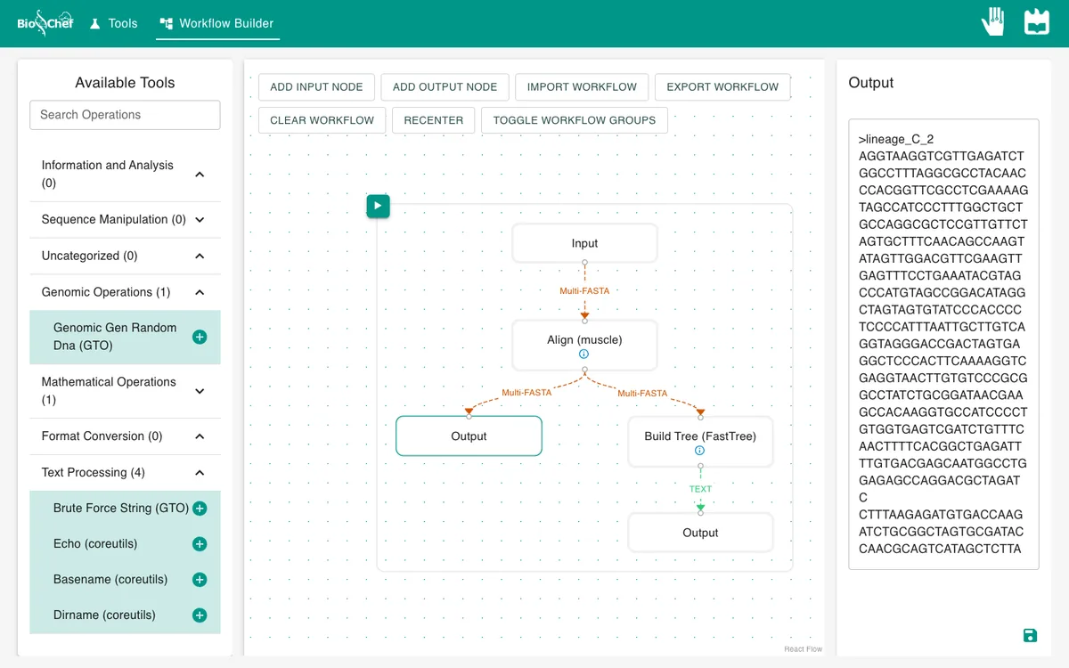Image resolution: width=1069 pixels, height=668 pixels.
Task: Collapse Information and Analysis category
Action: tap(200, 175)
